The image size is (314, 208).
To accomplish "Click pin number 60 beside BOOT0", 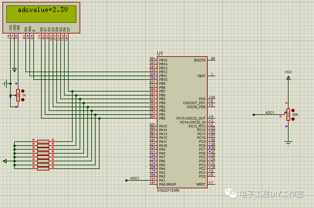I will coord(213,58).
